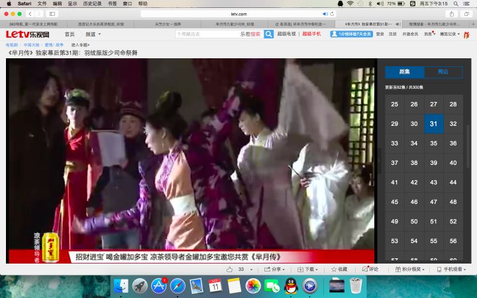The image size is (477, 298).
Task: Select episode 43 in the list
Action: click(433, 183)
